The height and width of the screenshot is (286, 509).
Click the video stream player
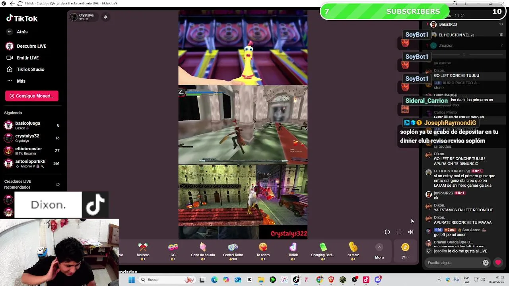point(243,124)
